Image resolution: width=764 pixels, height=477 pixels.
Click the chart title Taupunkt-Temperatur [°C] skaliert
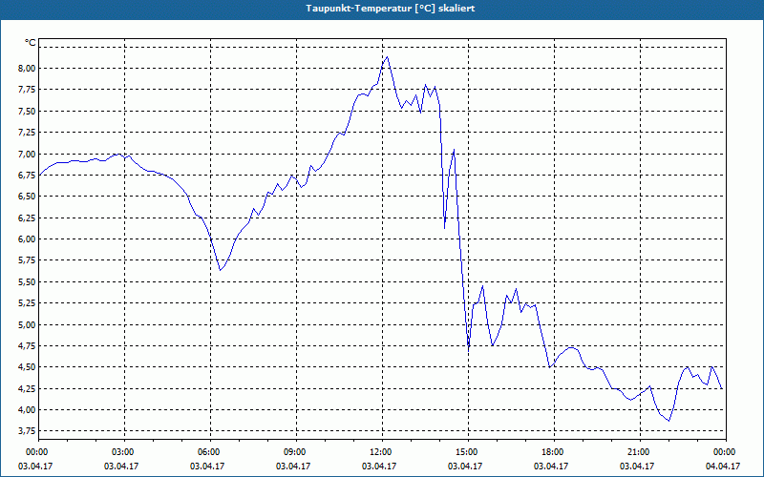[x=391, y=9]
